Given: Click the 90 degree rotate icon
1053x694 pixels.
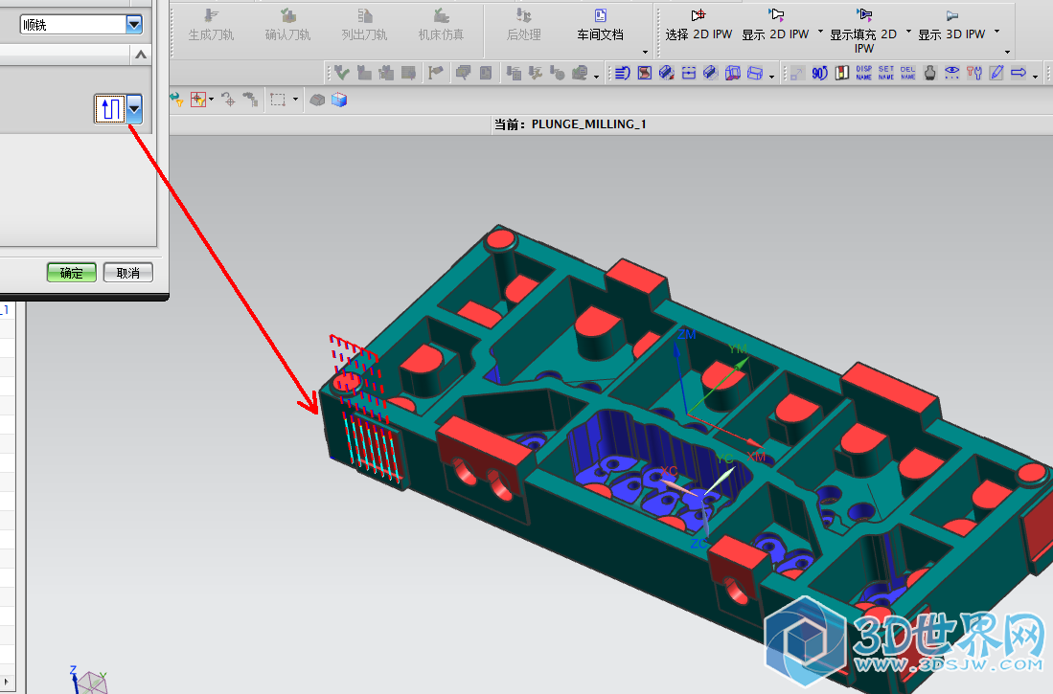Looking at the screenshot, I should pyautogui.click(x=819, y=73).
